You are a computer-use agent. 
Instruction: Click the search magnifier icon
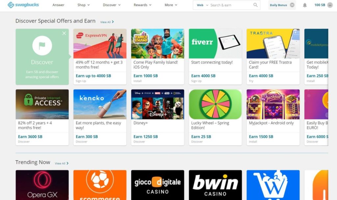coord(255,5)
